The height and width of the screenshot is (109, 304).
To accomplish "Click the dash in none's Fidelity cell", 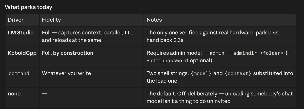I will tap(45, 94).
